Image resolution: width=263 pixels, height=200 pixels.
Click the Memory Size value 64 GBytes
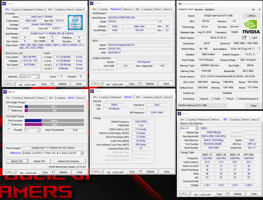[x=114, y=109]
